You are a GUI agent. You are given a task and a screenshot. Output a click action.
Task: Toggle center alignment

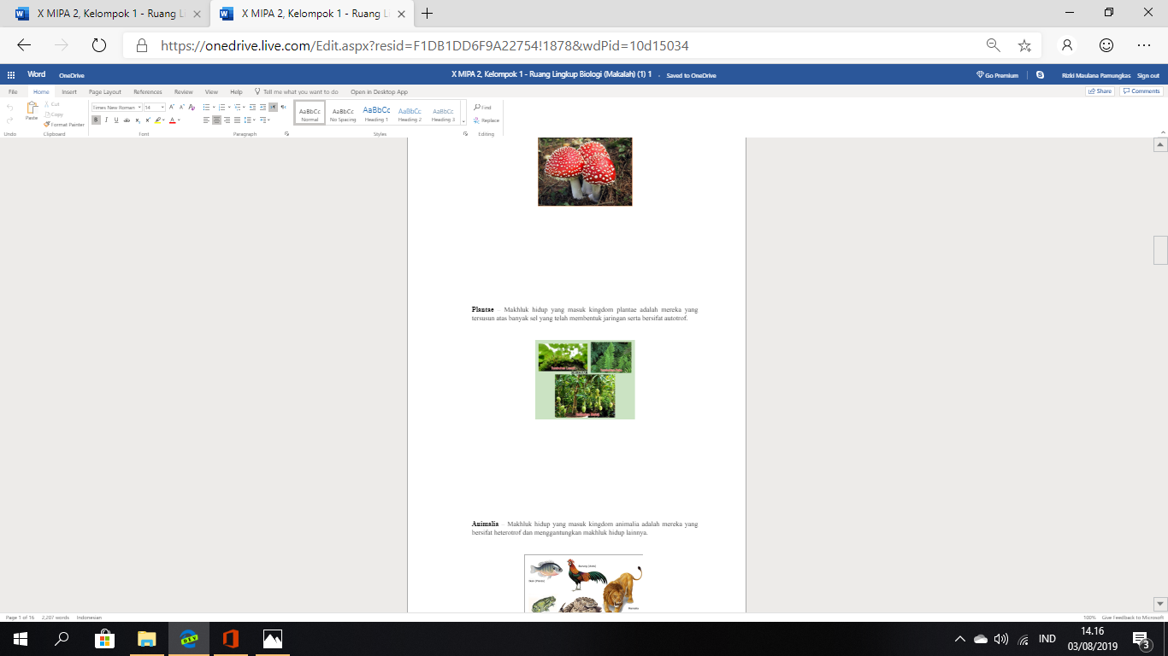point(216,120)
